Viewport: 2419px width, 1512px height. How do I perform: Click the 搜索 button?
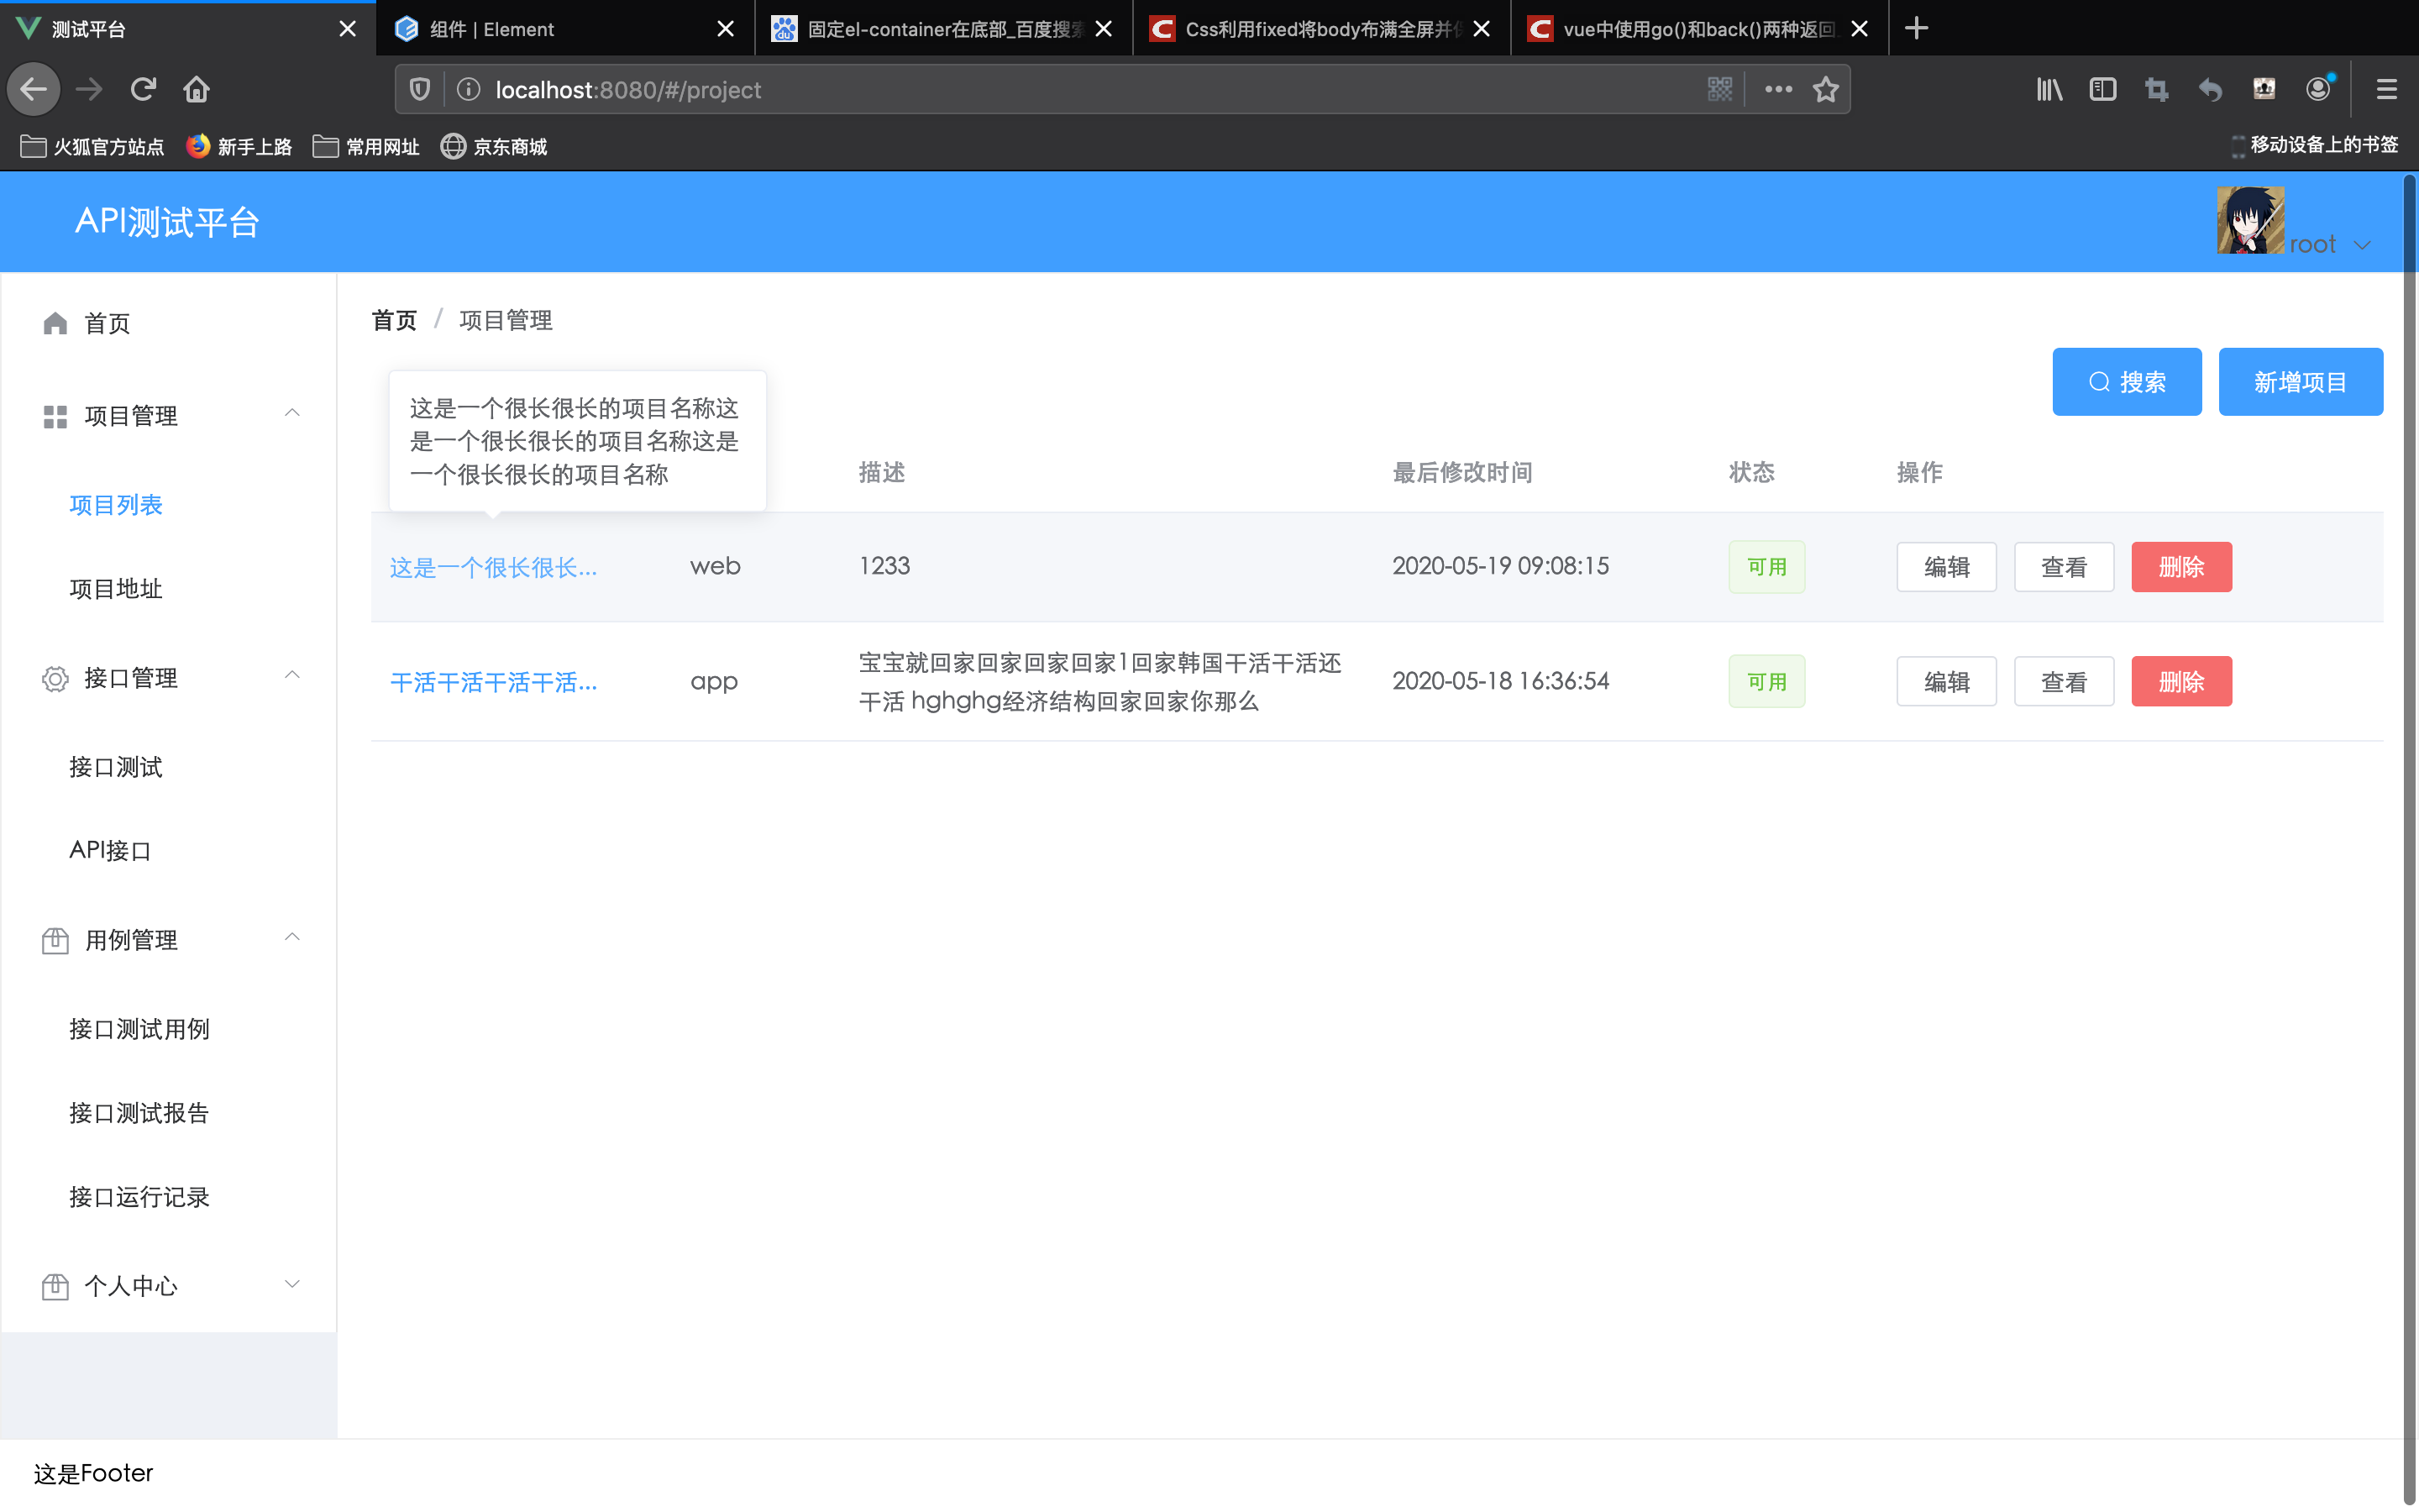click(2126, 382)
